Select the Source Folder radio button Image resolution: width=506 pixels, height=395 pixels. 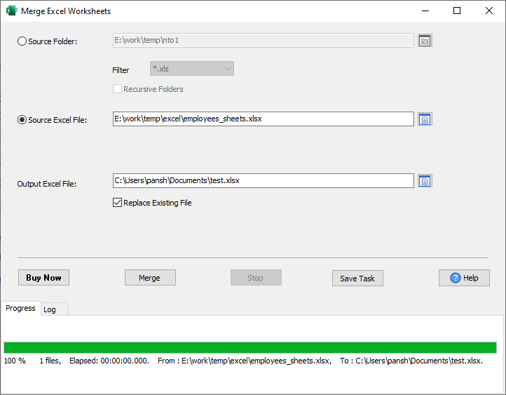(22, 41)
